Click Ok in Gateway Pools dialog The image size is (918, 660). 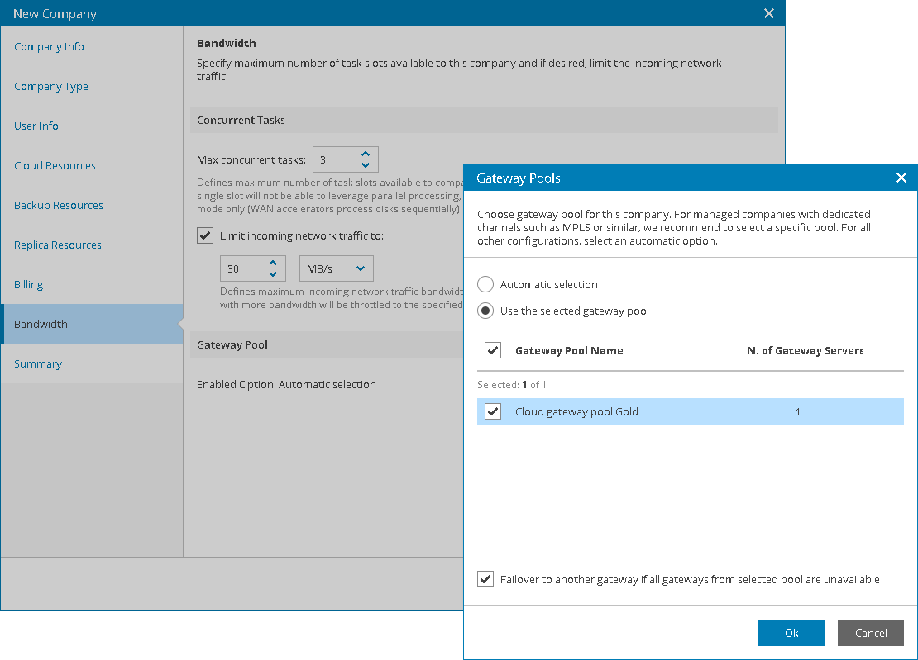pyautogui.click(x=791, y=633)
